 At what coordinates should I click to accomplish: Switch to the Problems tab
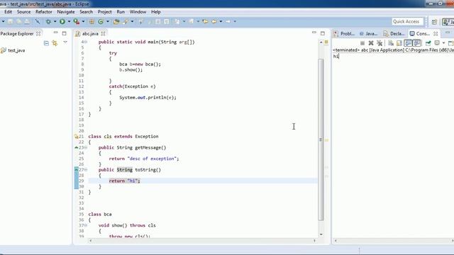[344, 33]
